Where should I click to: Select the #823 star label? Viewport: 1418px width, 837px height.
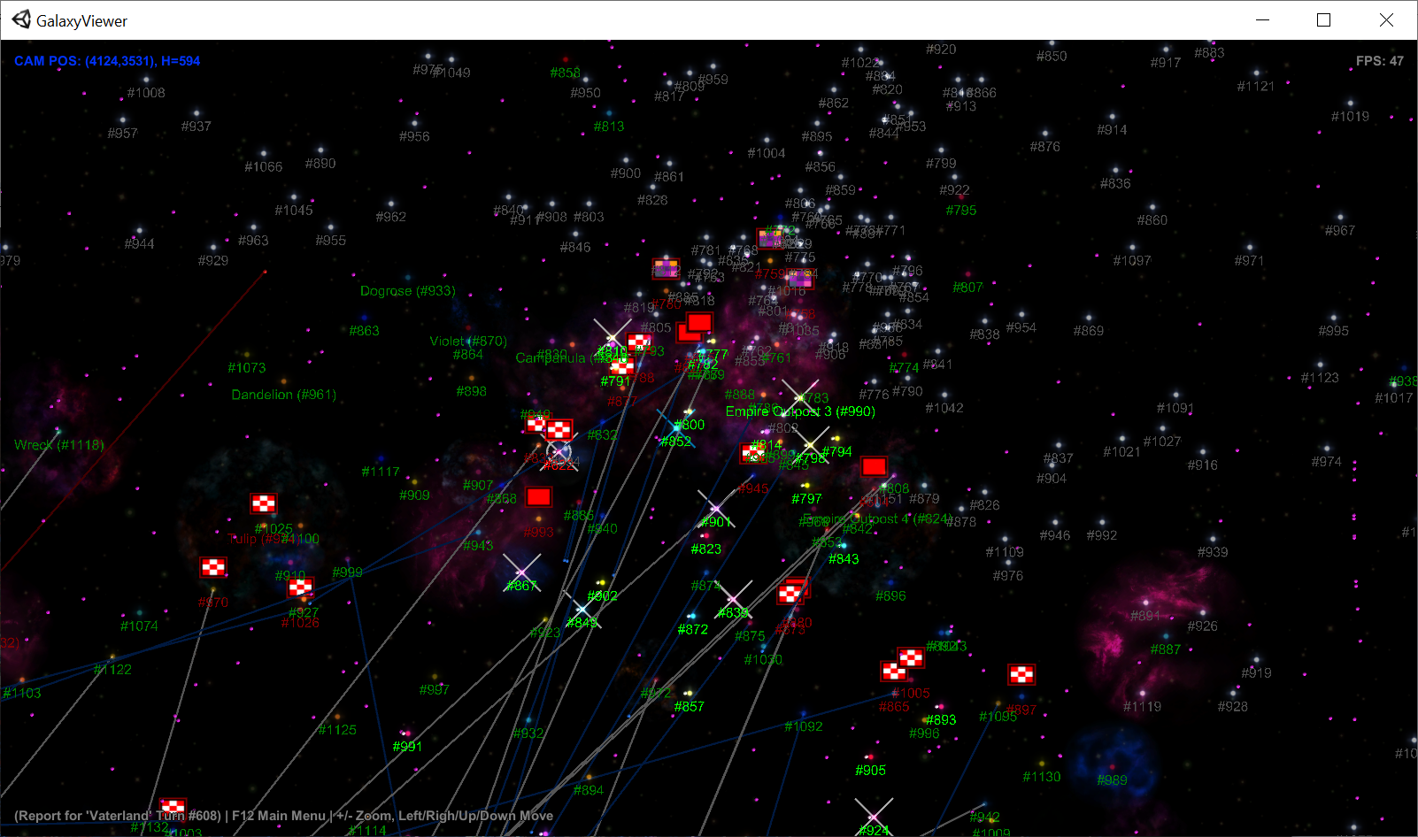[706, 549]
